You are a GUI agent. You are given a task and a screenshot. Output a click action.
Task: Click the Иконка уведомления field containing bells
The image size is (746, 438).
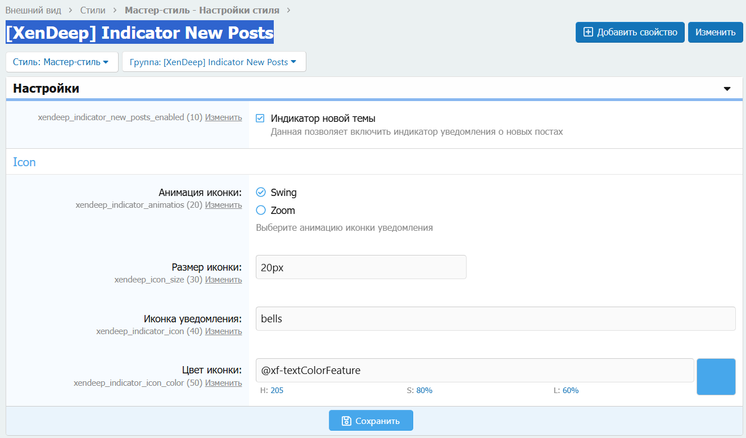click(x=495, y=319)
